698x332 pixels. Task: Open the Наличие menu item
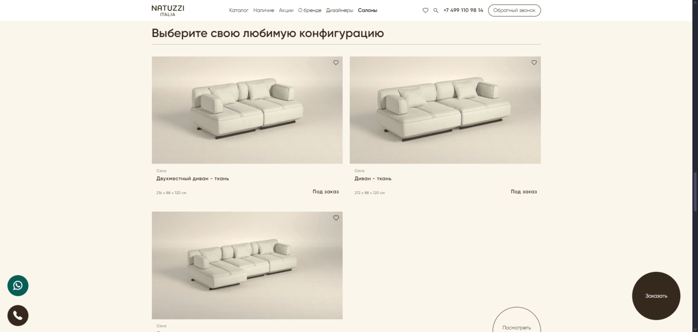pos(264,10)
